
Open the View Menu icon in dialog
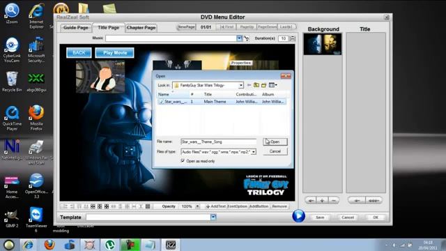coord(272,85)
